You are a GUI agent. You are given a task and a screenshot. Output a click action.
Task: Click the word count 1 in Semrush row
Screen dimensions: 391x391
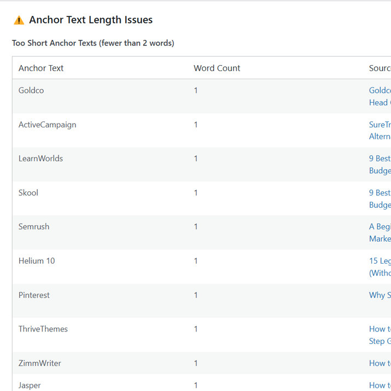point(196,226)
